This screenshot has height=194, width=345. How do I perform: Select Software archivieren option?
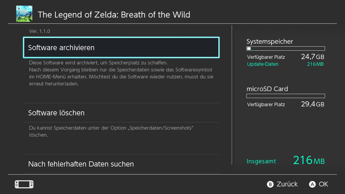pos(121,47)
